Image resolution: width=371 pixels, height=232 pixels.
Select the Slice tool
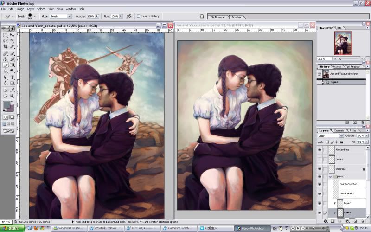(x=12, y=46)
